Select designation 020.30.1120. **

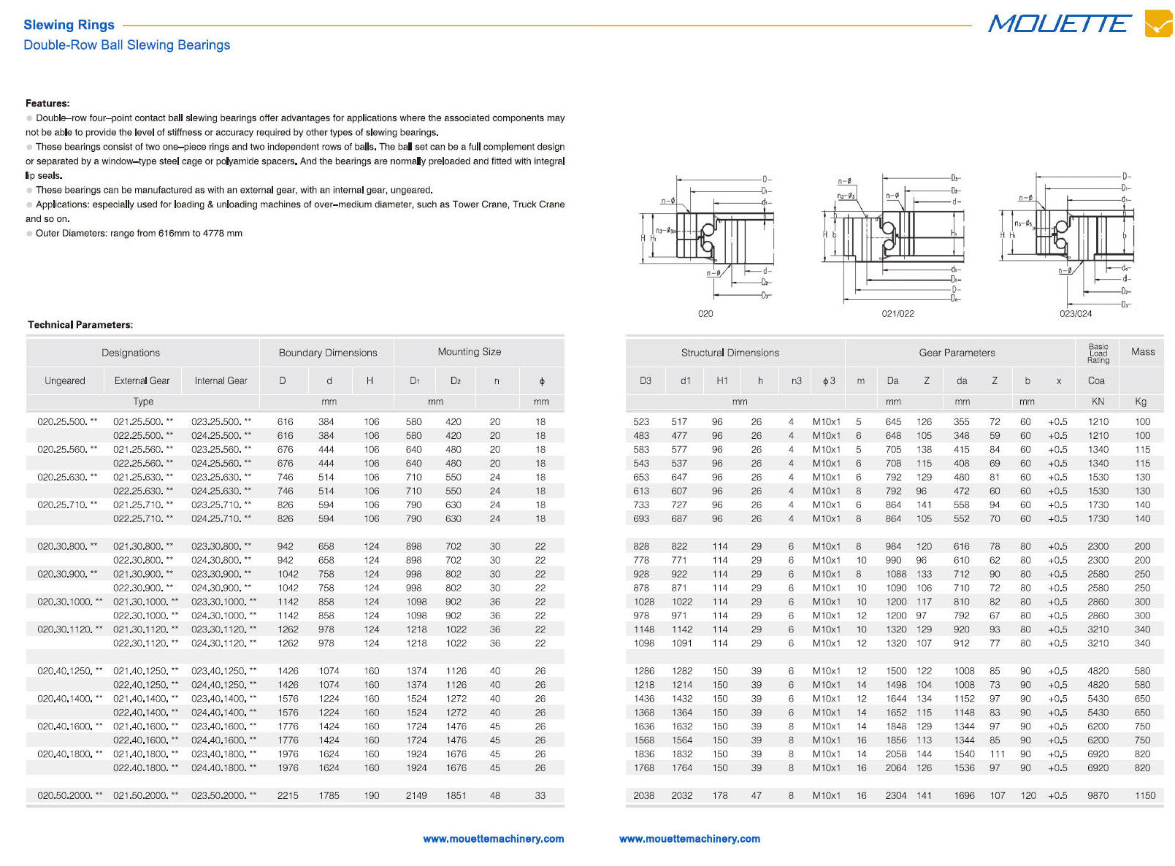pos(70,630)
